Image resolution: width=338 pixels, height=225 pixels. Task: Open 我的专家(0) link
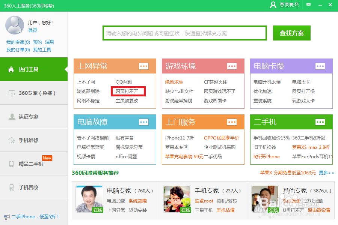pos(18,42)
